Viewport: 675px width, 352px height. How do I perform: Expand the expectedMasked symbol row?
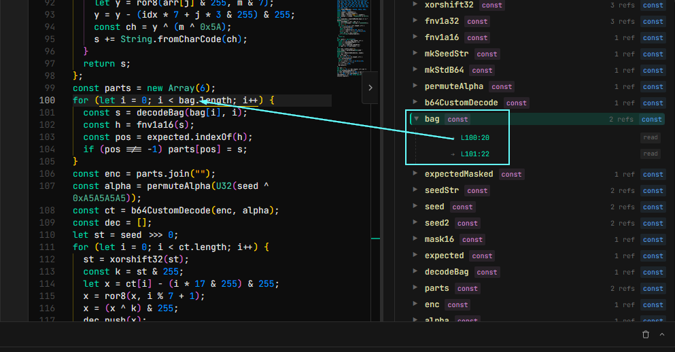pyautogui.click(x=415, y=173)
